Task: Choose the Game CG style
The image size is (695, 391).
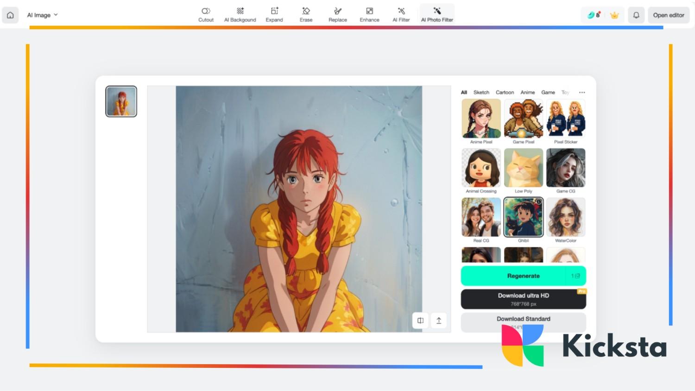Action: point(566,170)
